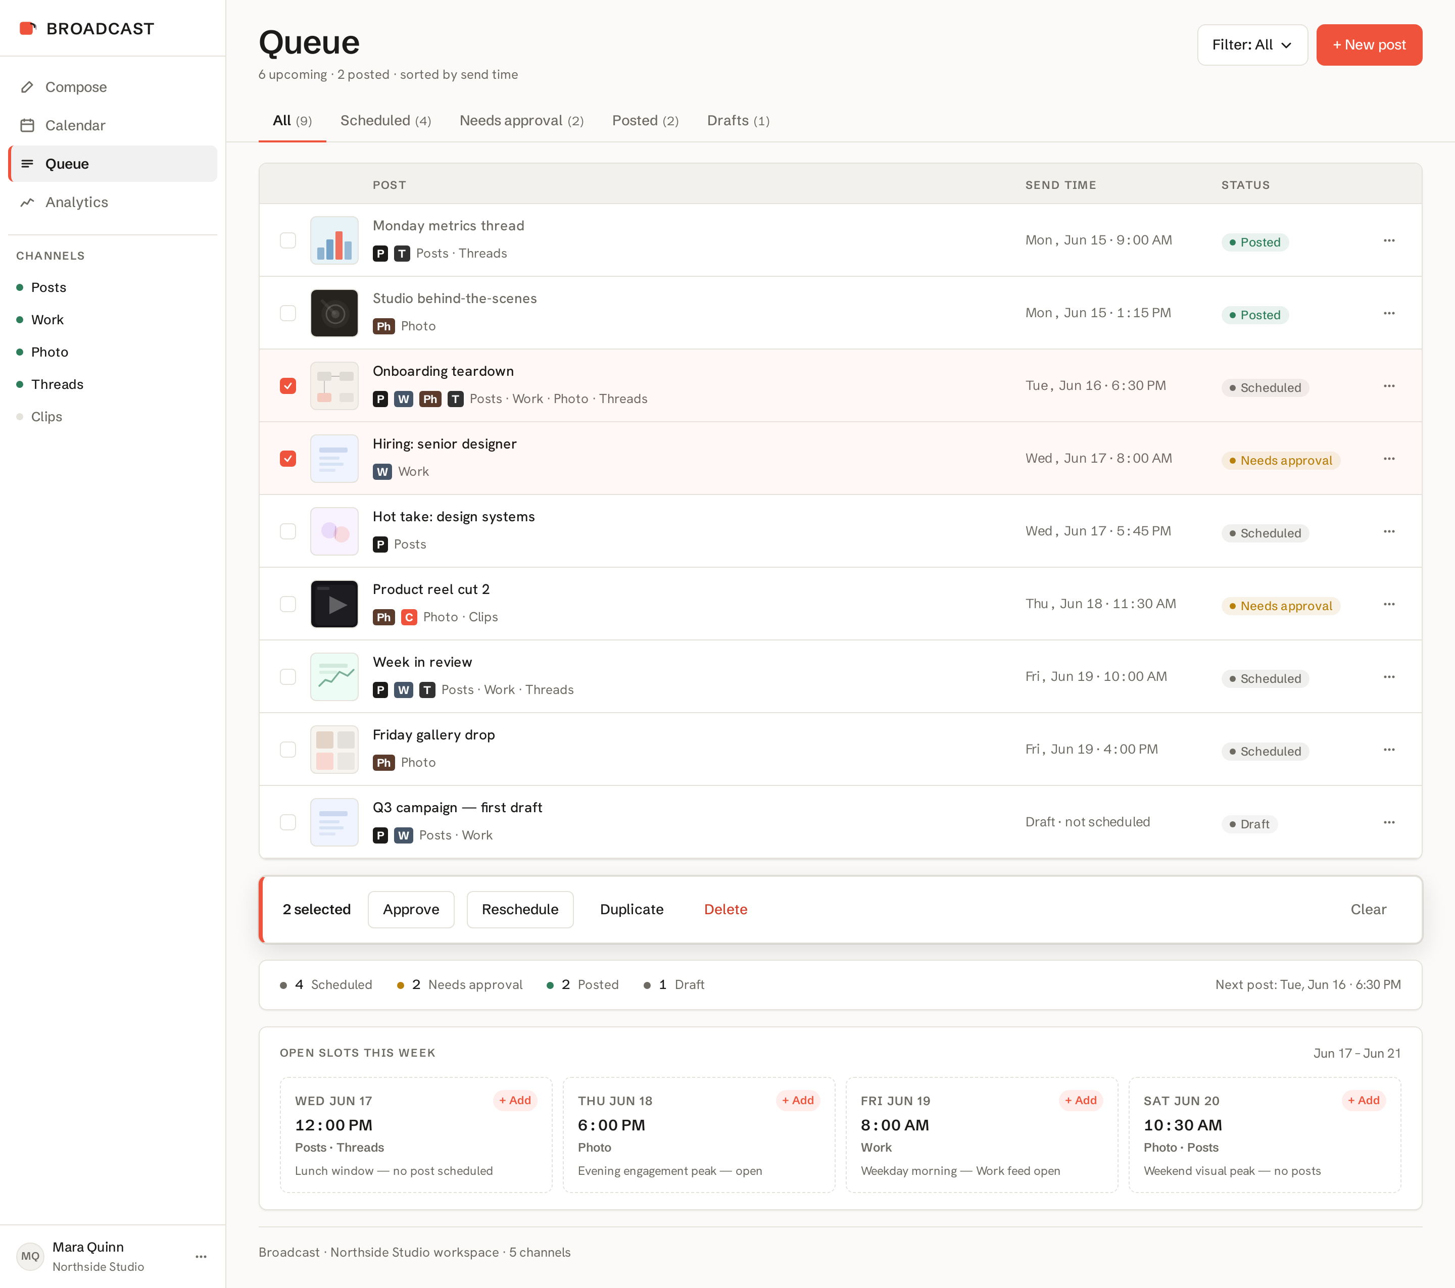Open Calendar icon in sidebar
This screenshot has width=1455, height=1288.
point(27,125)
